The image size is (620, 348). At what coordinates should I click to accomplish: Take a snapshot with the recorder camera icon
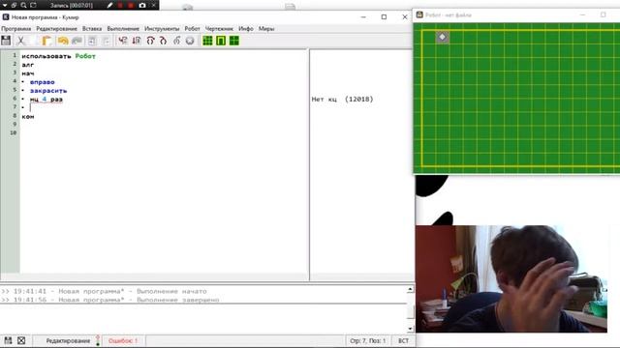pyautogui.click(x=142, y=5)
